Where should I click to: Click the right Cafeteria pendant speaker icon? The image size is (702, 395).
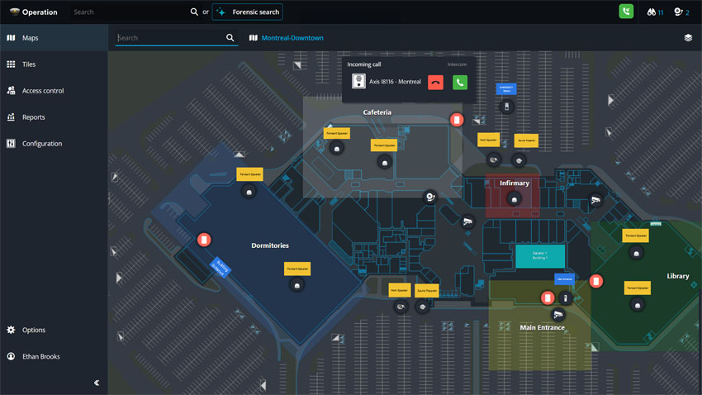click(385, 163)
